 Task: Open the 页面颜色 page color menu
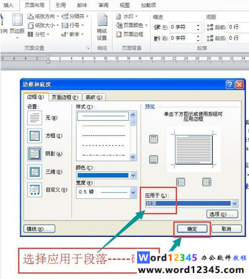pos(132,25)
